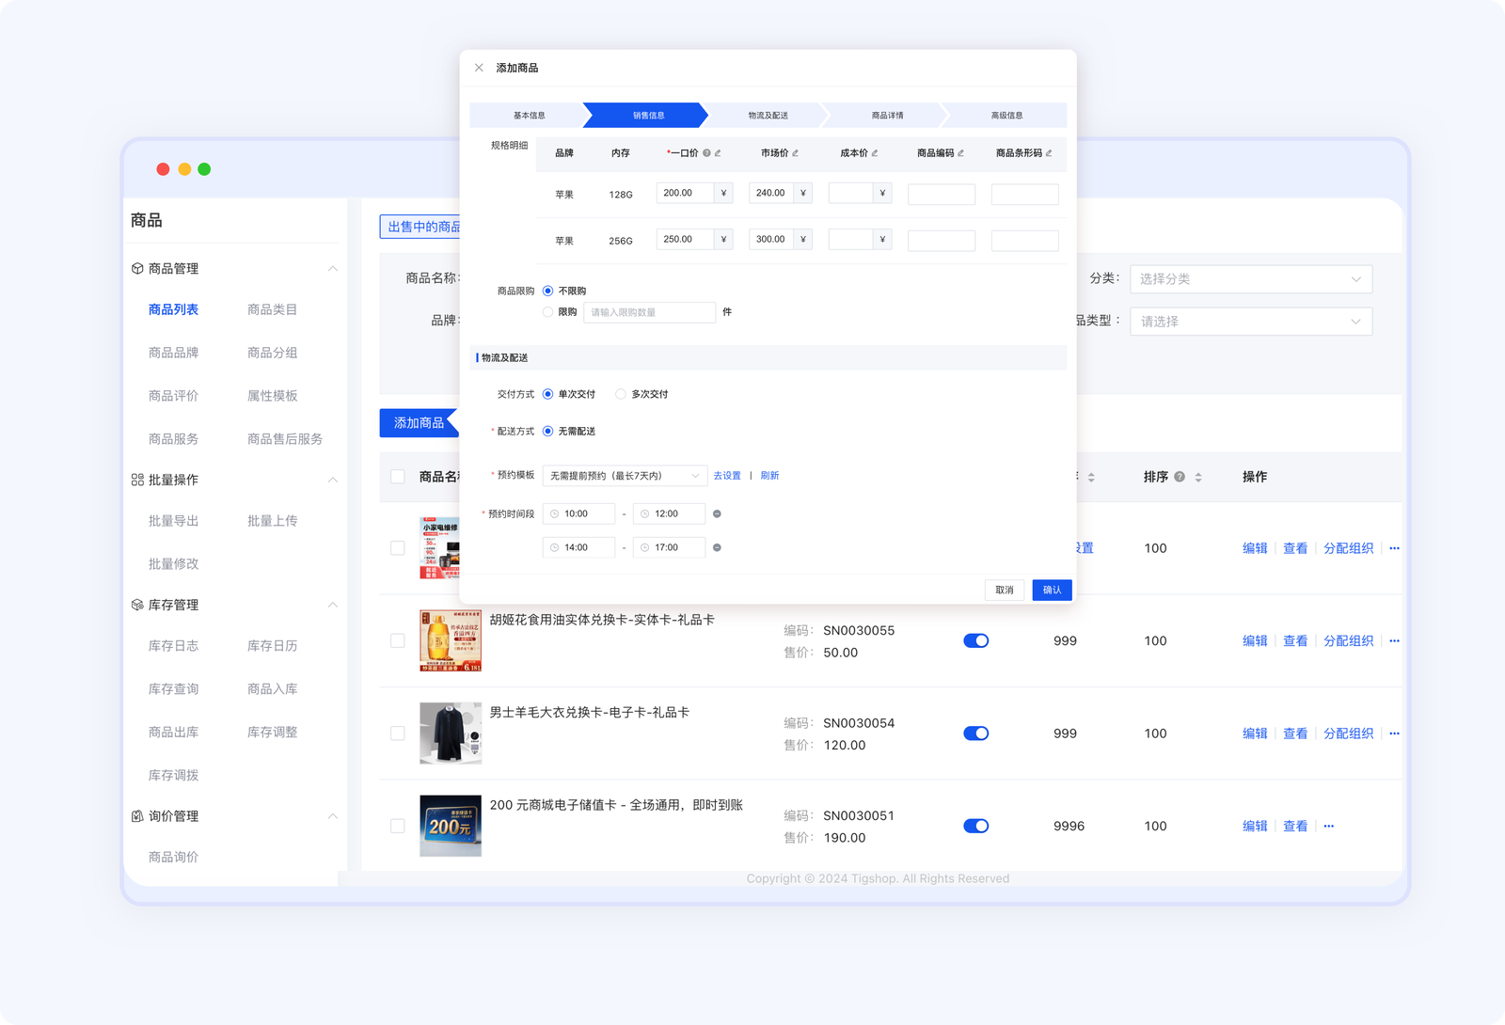Click the help question icon next to 一口价
1505x1025 pixels.
pos(706,153)
